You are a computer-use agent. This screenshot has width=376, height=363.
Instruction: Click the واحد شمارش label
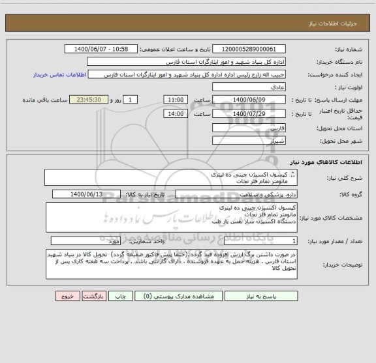click(x=147, y=242)
